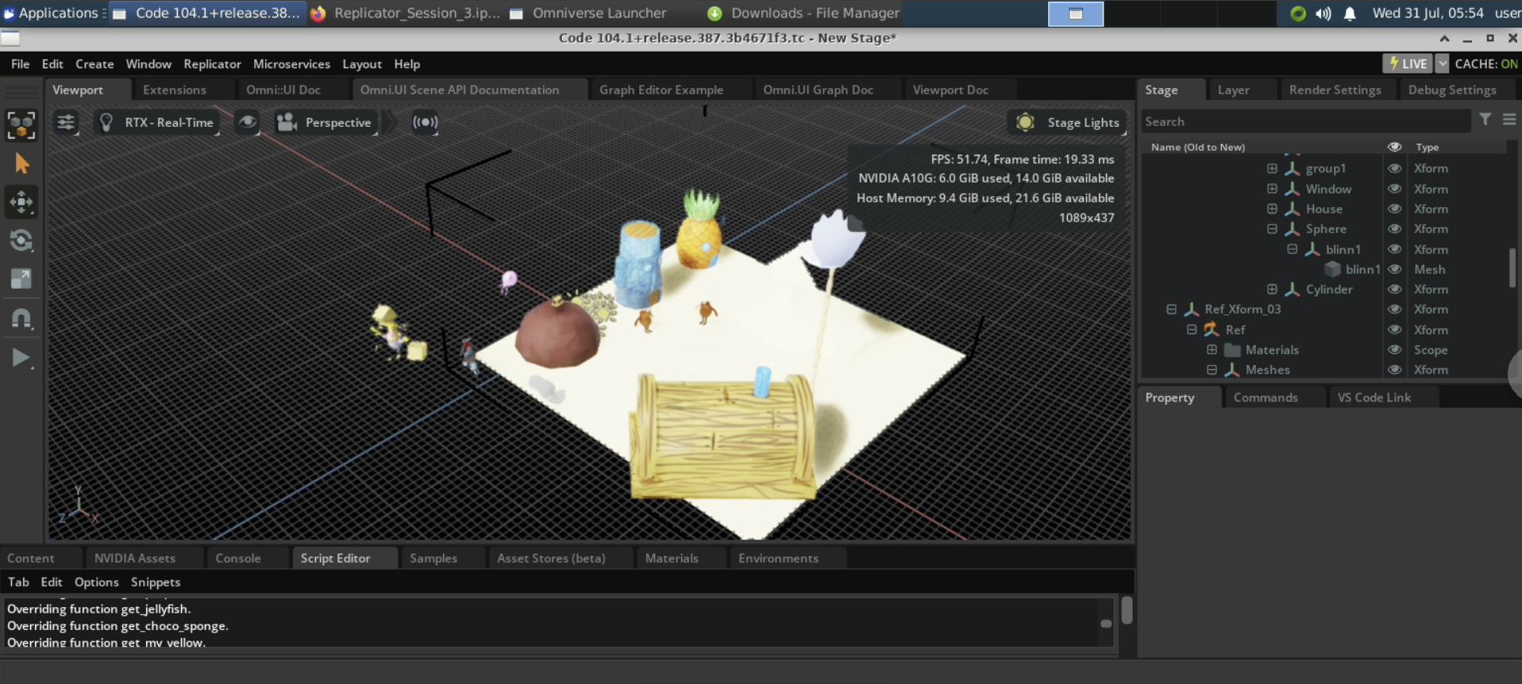Sort by Name (Old to New) header
This screenshot has width=1522, height=684.
[x=1197, y=147]
